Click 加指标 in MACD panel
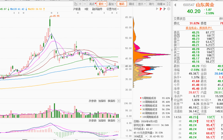 point(102,121)
